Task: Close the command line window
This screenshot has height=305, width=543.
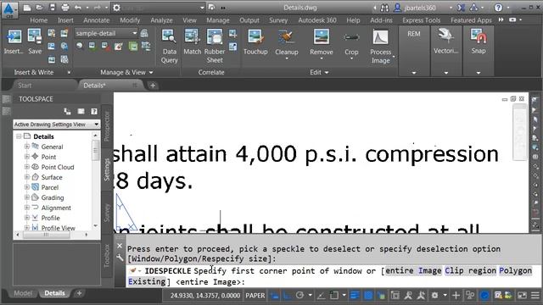Action: click(x=120, y=246)
